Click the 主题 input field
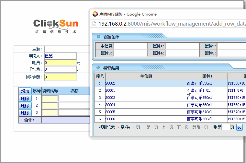This screenshot has width=246, height=163. 67,49
